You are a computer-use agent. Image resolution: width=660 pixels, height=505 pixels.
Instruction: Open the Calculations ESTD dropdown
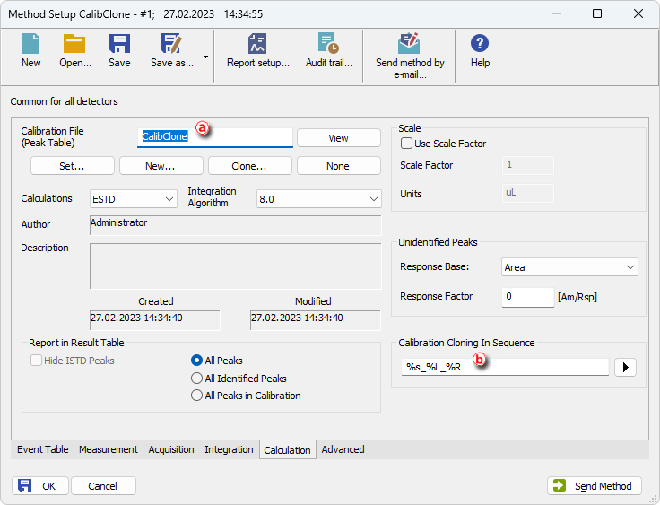[x=133, y=199]
